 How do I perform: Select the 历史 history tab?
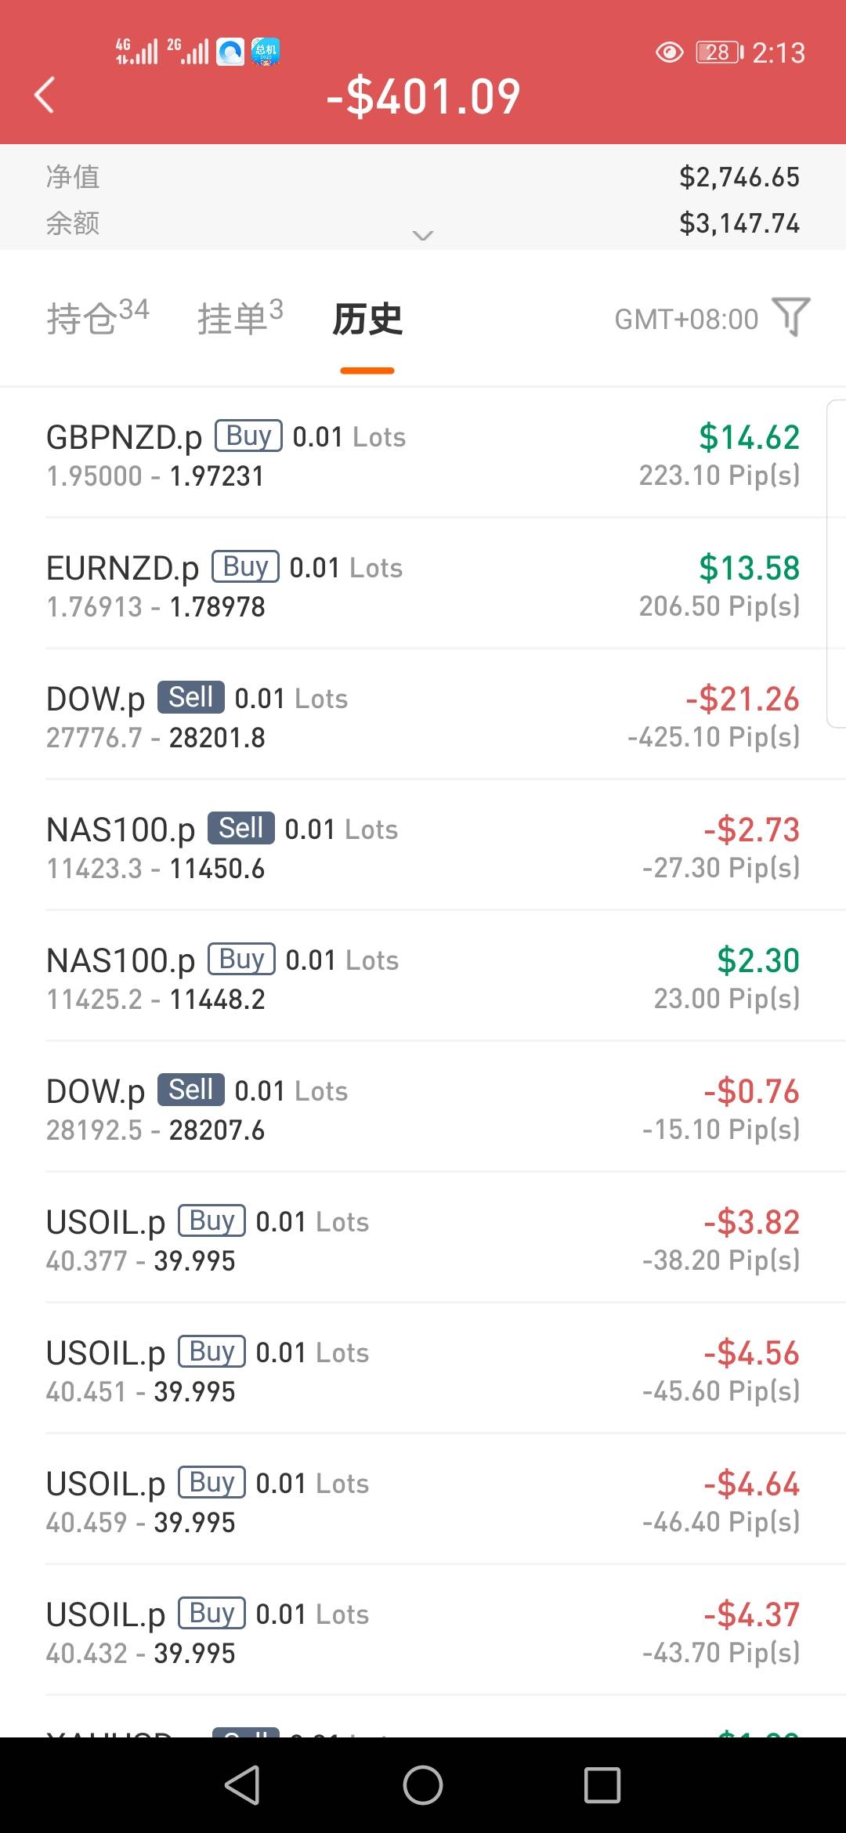(x=367, y=320)
